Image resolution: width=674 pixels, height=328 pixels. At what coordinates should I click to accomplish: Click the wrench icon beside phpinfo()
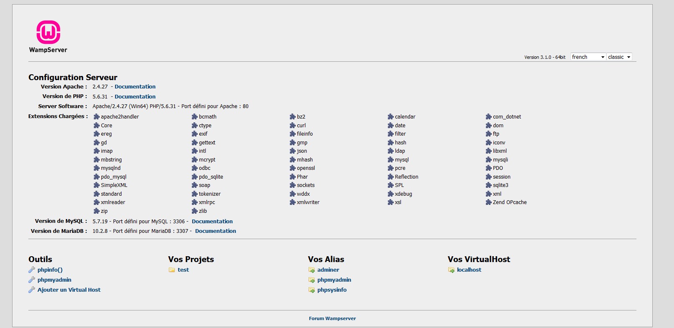[x=32, y=270]
